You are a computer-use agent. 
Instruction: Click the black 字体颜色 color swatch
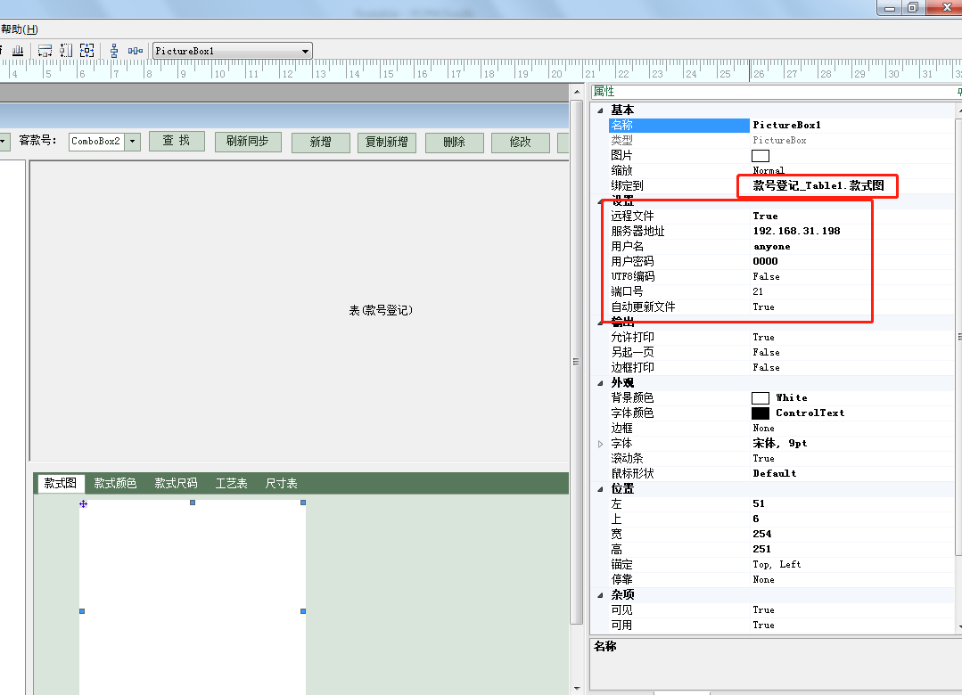[x=761, y=413]
